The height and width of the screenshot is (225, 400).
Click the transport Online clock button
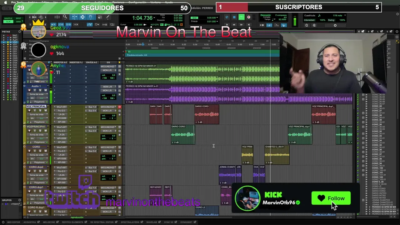(227, 17)
